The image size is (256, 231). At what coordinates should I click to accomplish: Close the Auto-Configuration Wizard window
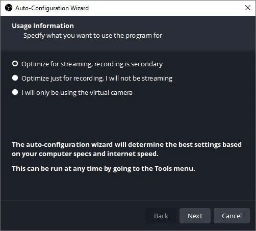248,8
